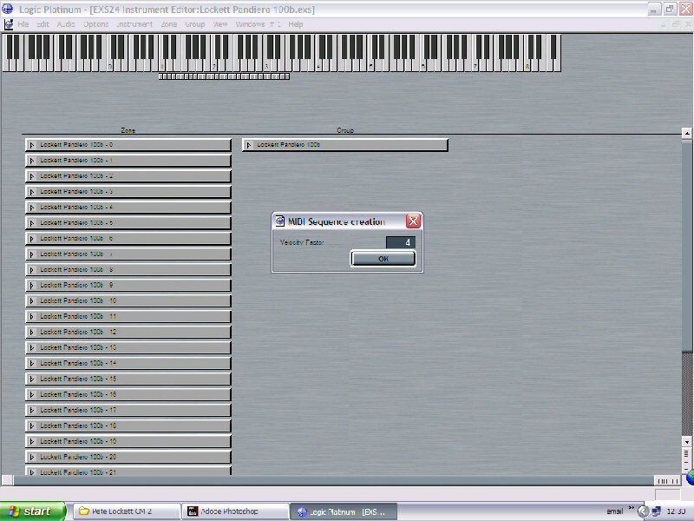The image size is (694, 521).
Task: Expand zone Lockett Pandiero 100b - 0
Action: (x=32, y=145)
